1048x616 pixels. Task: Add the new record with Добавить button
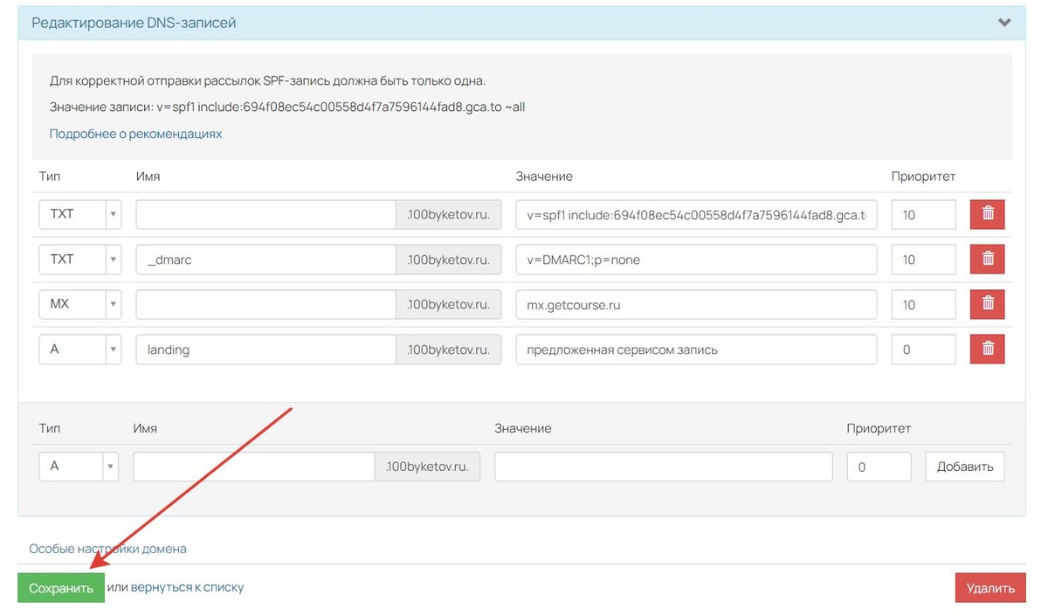coord(965,467)
